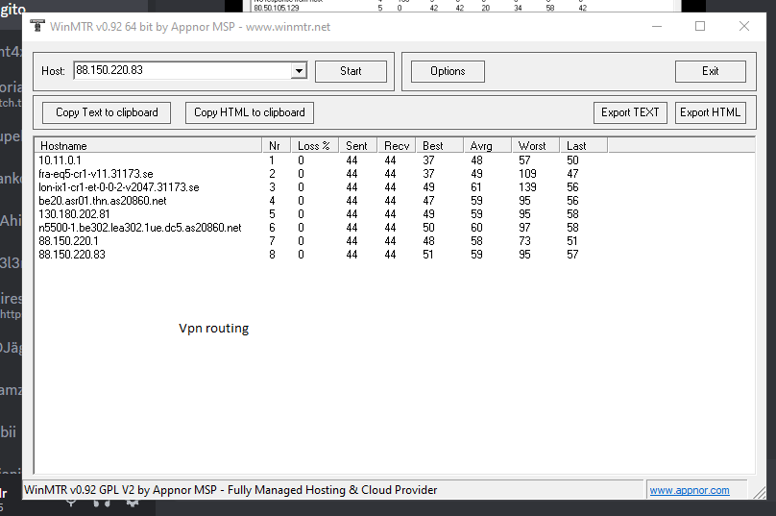Minimize the WinMTR window
The width and height of the screenshot is (776, 516).
coord(656,27)
